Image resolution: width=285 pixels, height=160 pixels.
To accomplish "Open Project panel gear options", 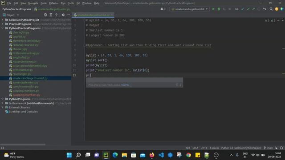I will (x=63, y=15).
